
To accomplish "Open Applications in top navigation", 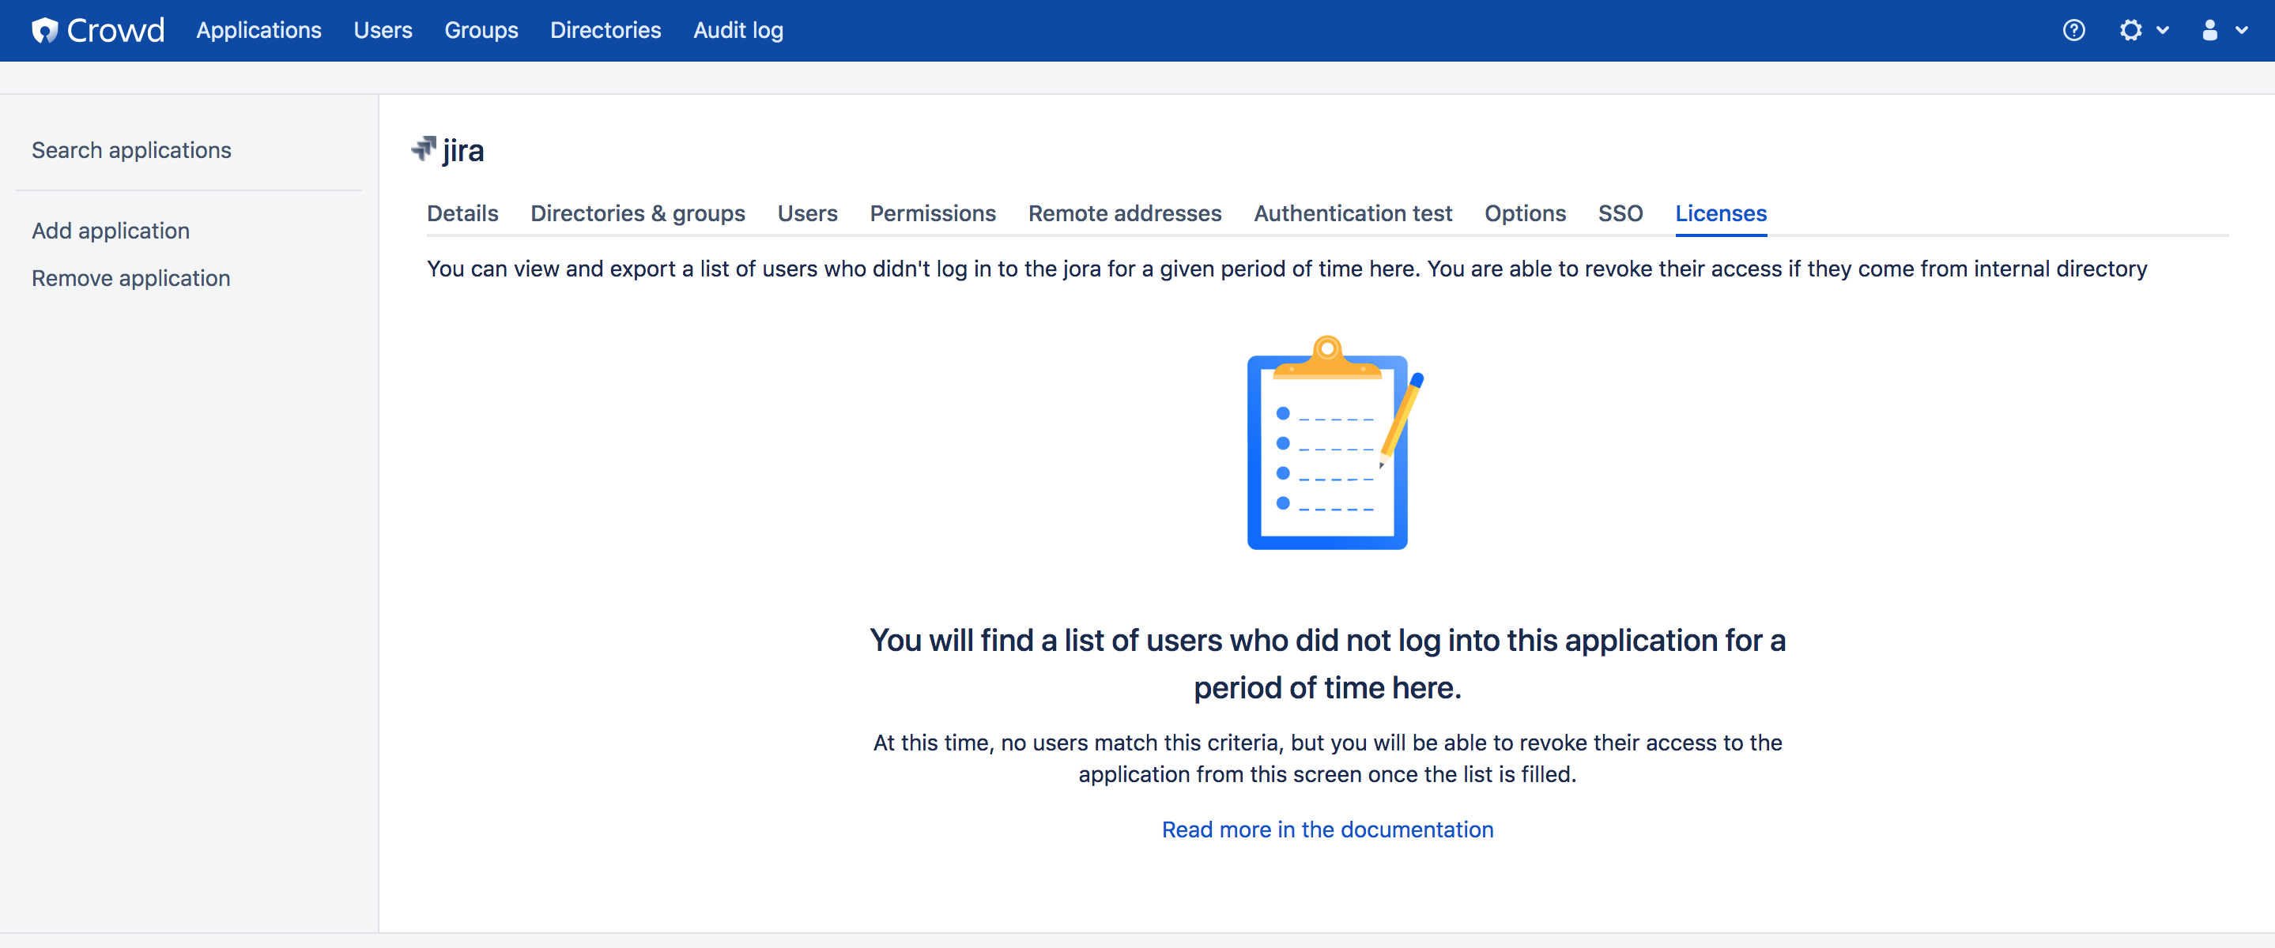I will pyautogui.click(x=258, y=30).
